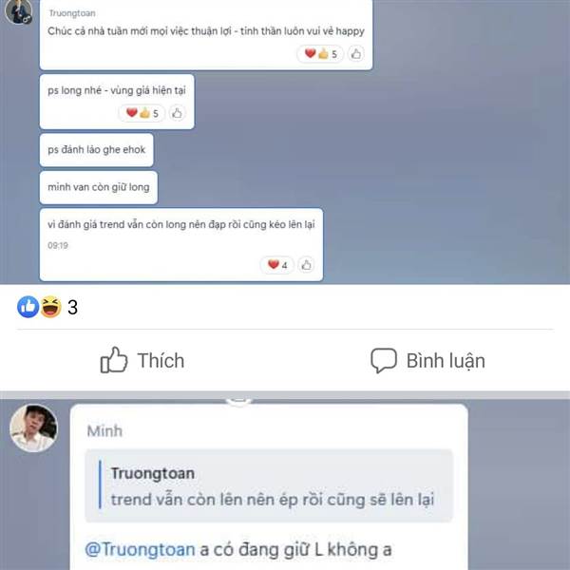Screen dimensions: 570x570
Task: Click thumbs-up icon on first Truongtoan message
Action: click(356, 54)
